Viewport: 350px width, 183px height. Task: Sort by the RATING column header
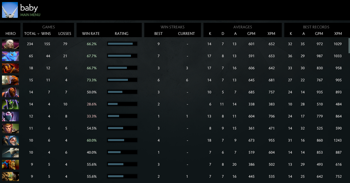point(122,34)
